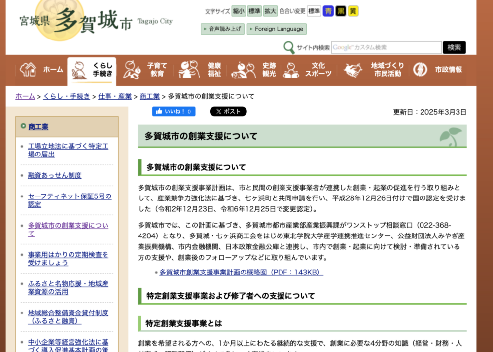This screenshot has width=493, height=352.
Task: Set text size to 標準
Action: [x=254, y=11]
